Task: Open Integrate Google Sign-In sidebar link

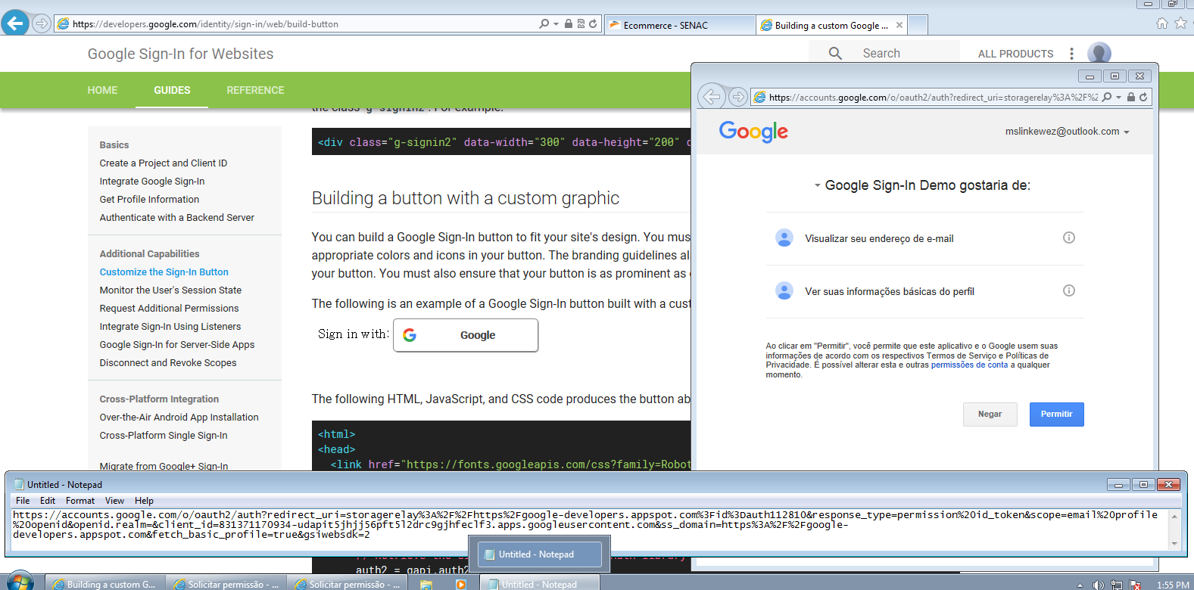Action: pos(152,181)
